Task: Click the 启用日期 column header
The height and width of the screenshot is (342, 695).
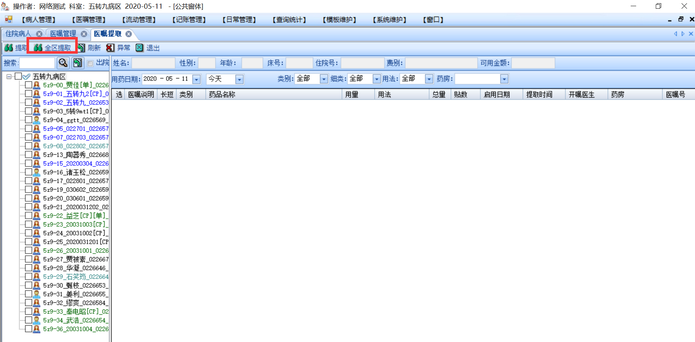Action: point(502,94)
